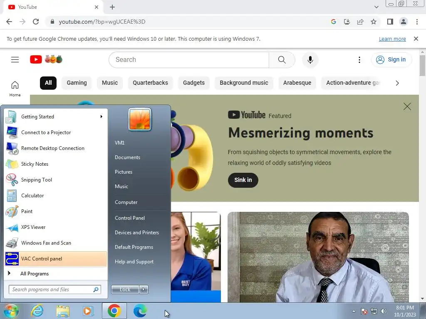Open Snipping Tool from Start menu

(x=56, y=180)
